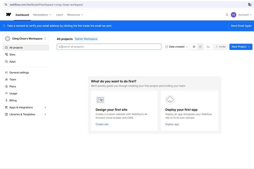Screen dimensions: 254x169
Task: Open Apps in sidebar
Action: pos(26,62)
